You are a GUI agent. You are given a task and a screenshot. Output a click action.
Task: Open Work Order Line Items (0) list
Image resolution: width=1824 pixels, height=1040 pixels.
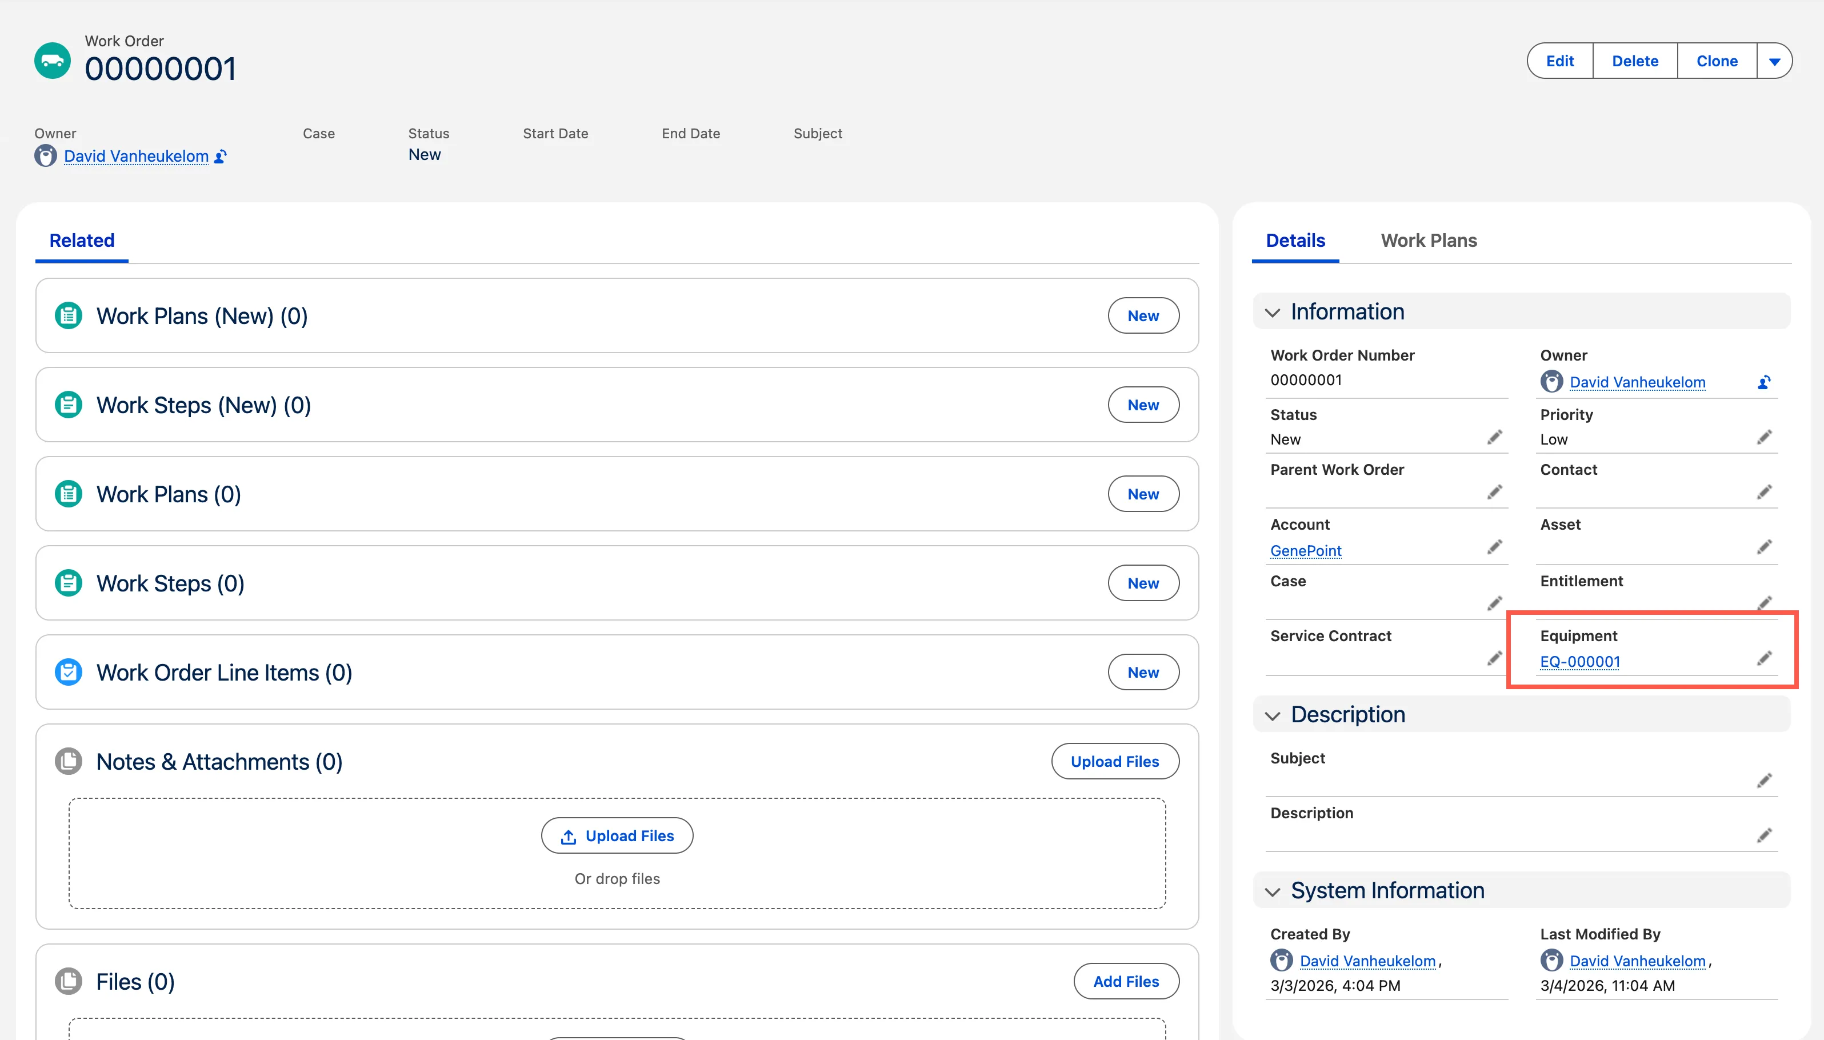pos(224,673)
